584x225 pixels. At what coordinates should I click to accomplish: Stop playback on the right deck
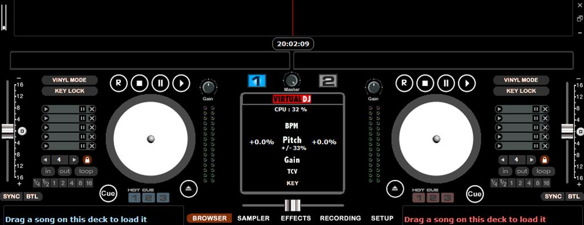coord(425,83)
